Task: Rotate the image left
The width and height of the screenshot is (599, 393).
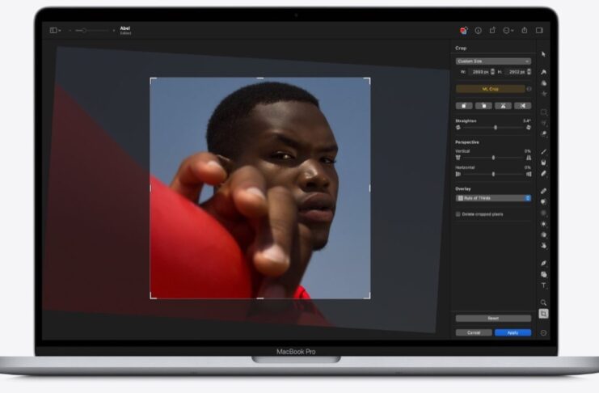Action: click(x=464, y=106)
